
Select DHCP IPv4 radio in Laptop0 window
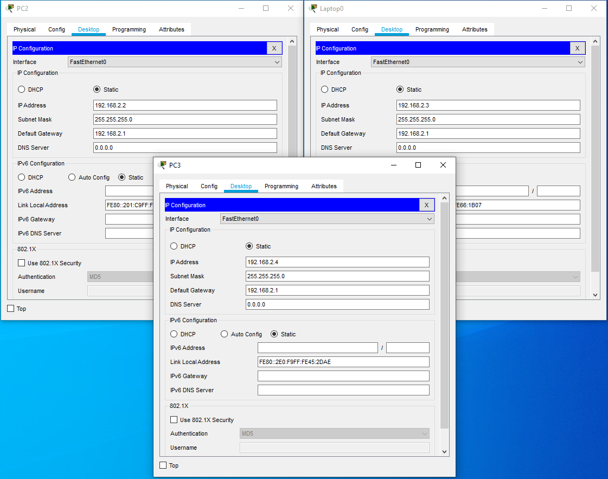tap(324, 90)
